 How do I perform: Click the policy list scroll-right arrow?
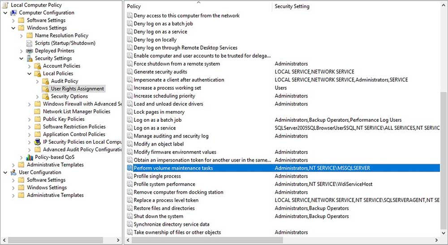click(x=436, y=240)
